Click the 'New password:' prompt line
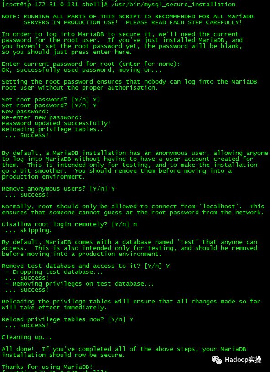The width and height of the screenshot is (270, 372). click(x=26, y=112)
